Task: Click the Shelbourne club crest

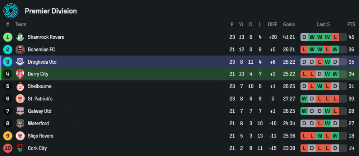Action: pos(20,87)
